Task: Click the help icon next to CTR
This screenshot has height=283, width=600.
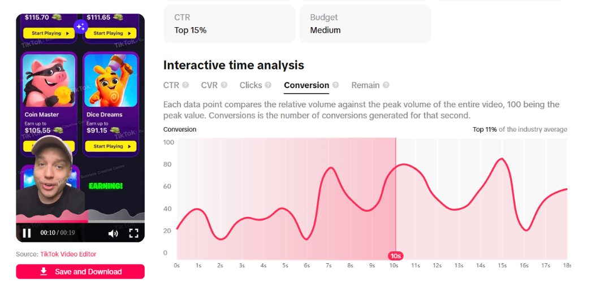Action: point(185,85)
